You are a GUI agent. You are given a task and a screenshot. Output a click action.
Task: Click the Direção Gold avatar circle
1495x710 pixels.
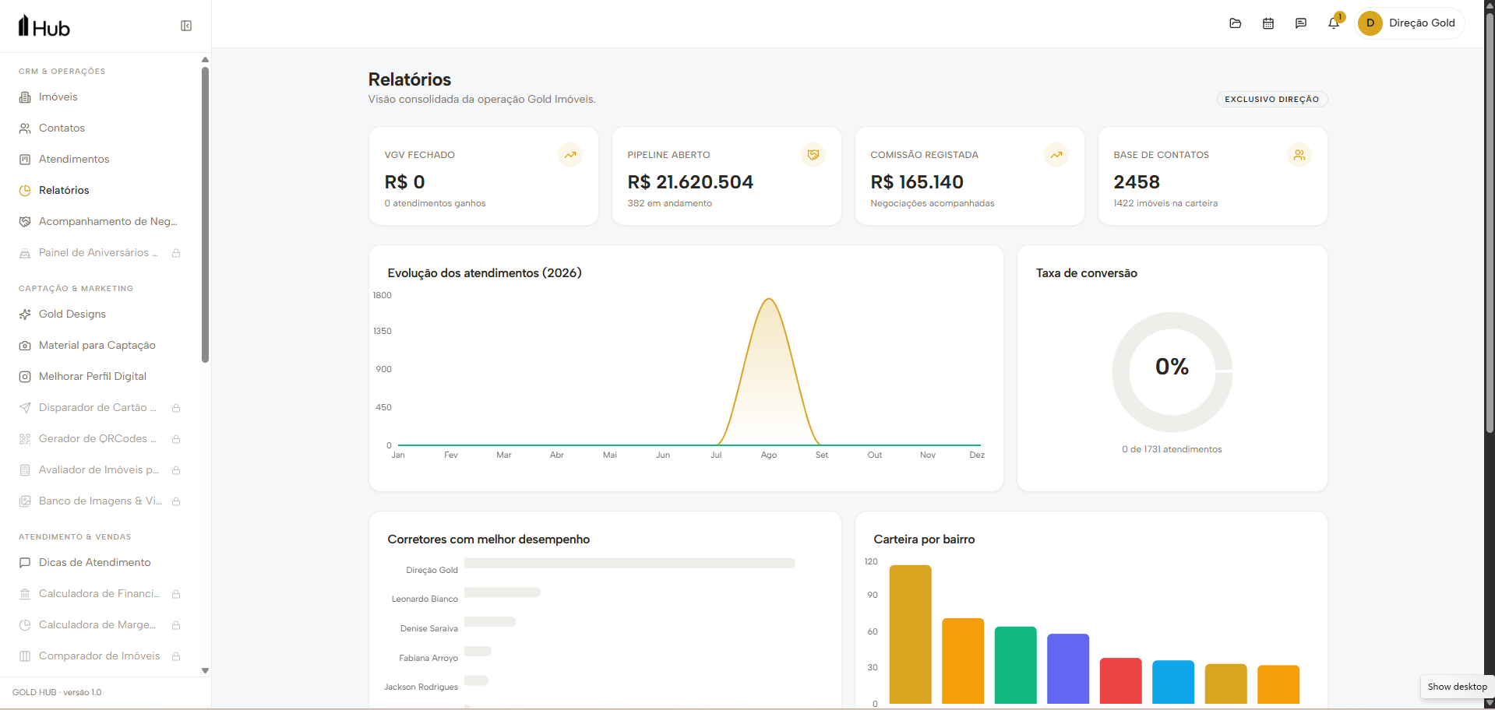click(1370, 23)
